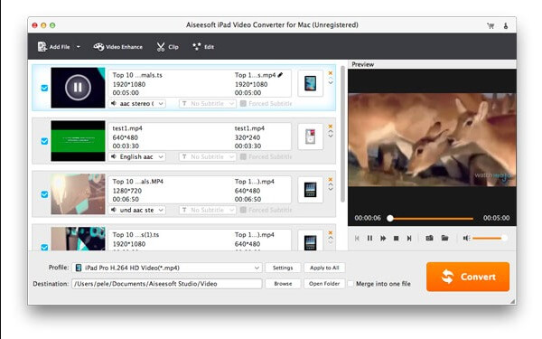
Task: Open No Subtitle dropdown for Top 10 ...als.MP4
Action: coord(208,210)
